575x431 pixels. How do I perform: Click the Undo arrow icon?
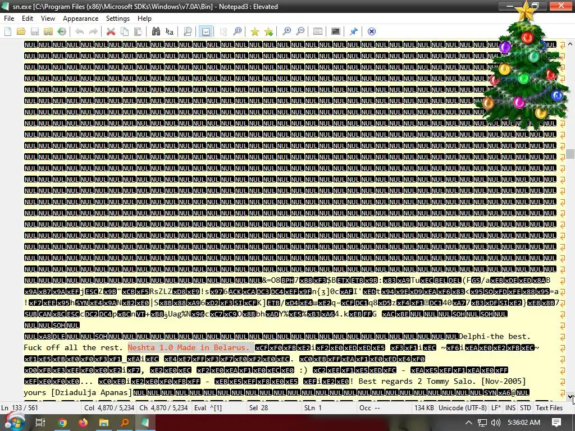[x=79, y=31]
